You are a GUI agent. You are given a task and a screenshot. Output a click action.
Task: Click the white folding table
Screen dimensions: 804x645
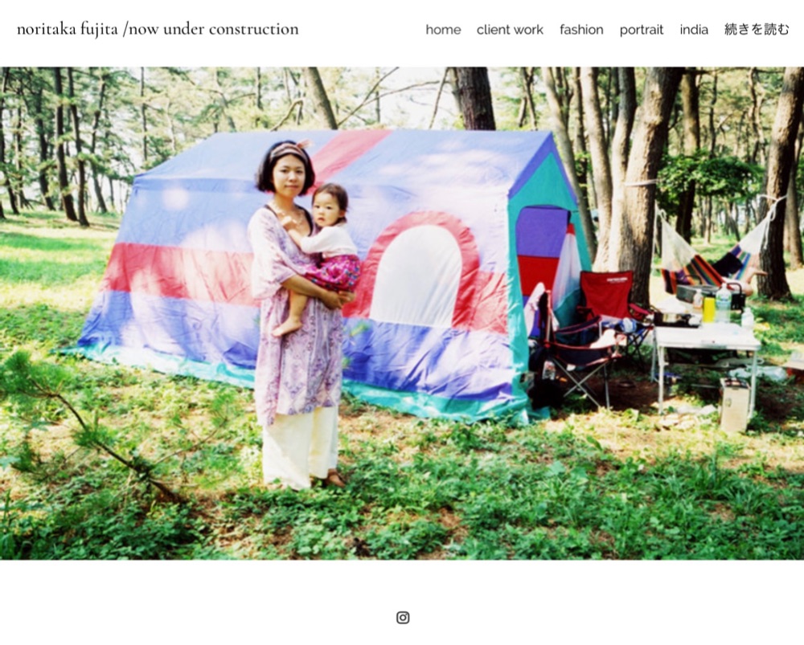pyautogui.click(x=704, y=358)
